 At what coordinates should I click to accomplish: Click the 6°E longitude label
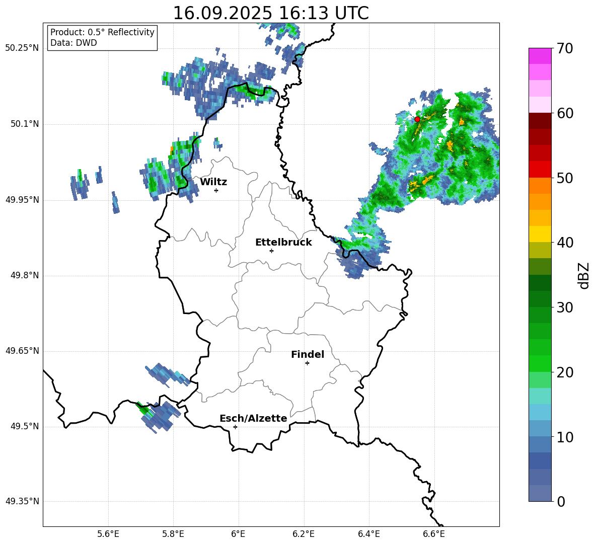click(x=238, y=534)
